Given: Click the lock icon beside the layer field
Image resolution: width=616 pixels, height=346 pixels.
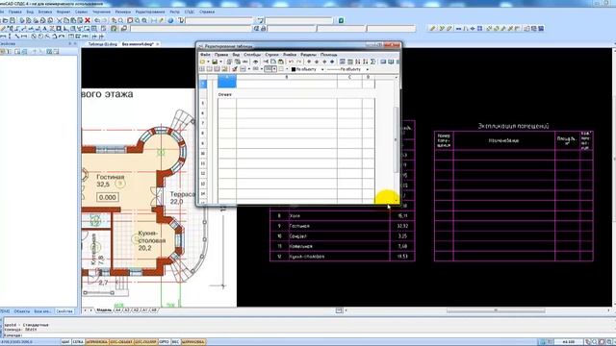Looking at the screenshot, I should tap(263, 28).
